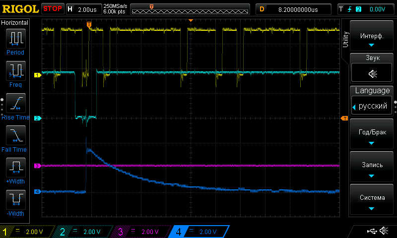Select the Period measurement icon

[15, 39]
